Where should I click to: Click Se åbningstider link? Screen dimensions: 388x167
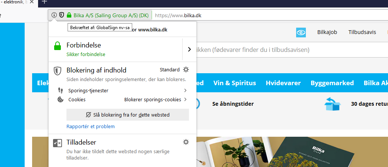coord(233,104)
